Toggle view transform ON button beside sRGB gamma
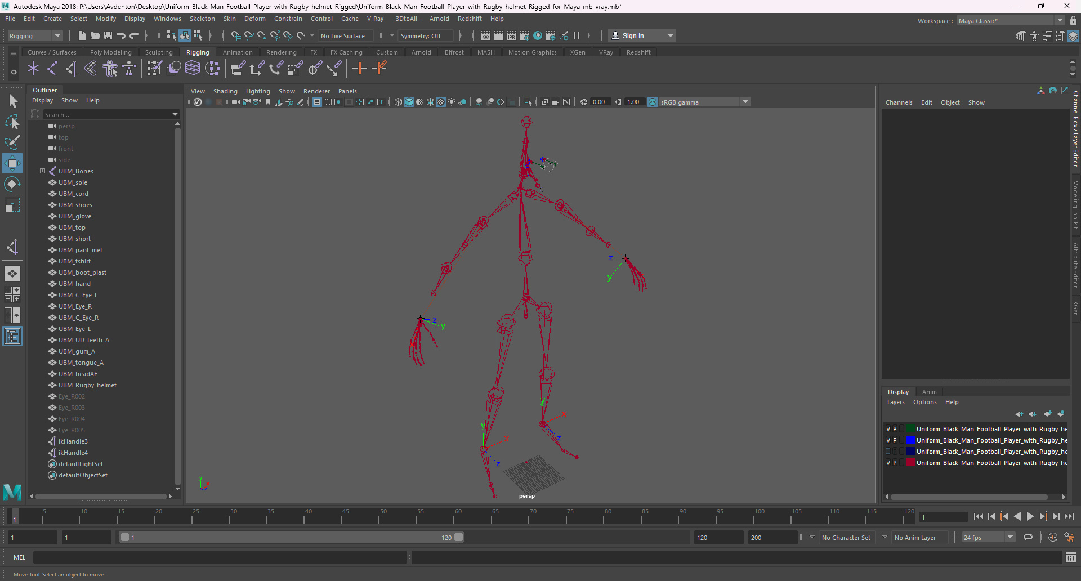1081x581 pixels. tap(653, 102)
